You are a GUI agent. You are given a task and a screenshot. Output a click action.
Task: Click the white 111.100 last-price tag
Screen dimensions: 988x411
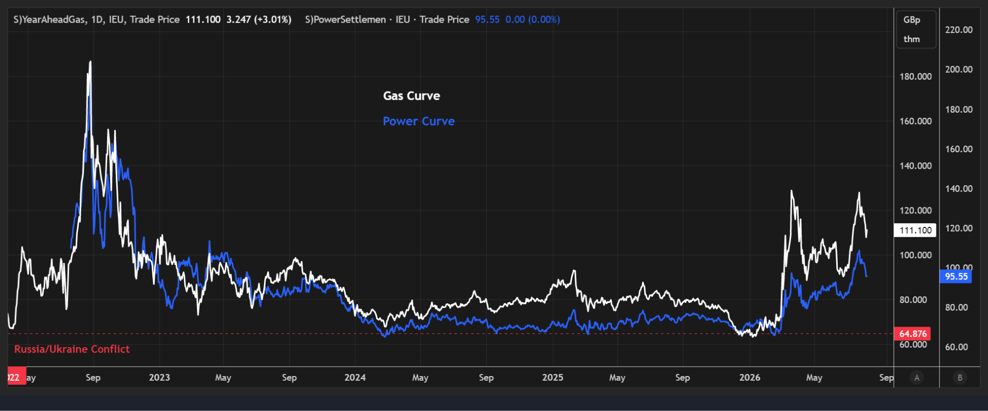coord(915,230)
